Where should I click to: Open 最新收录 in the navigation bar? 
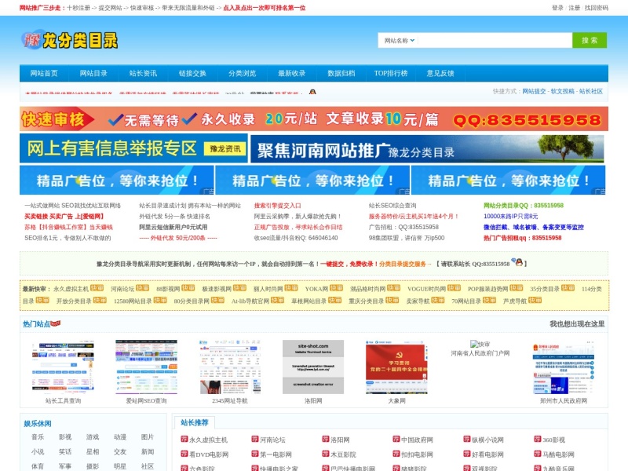291,73
